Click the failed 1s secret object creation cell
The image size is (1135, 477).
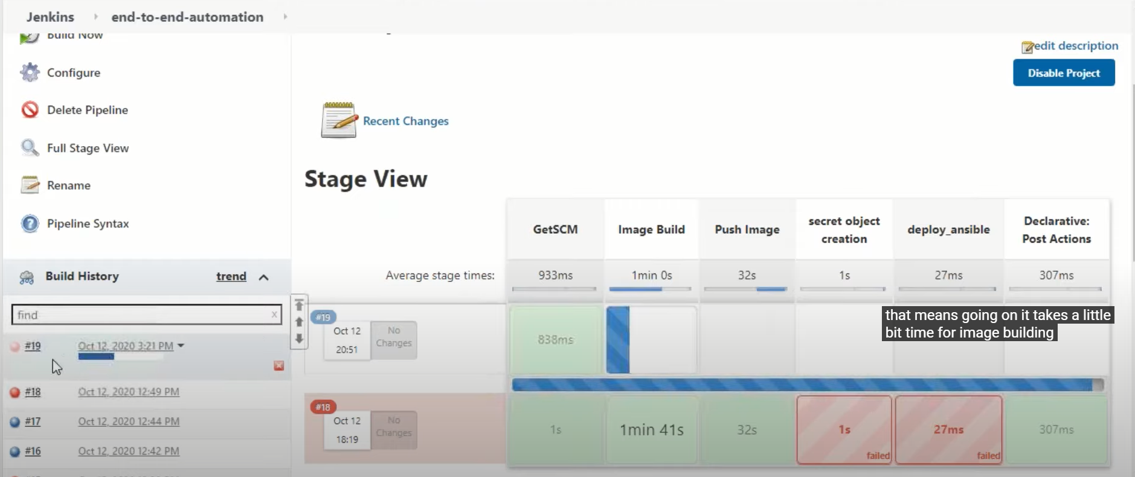coord(844,430)
